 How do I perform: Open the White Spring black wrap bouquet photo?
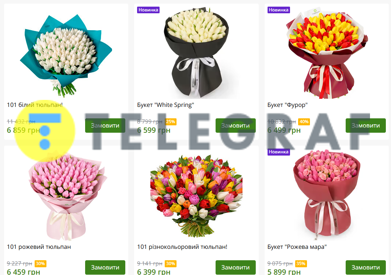click(196, 53)
